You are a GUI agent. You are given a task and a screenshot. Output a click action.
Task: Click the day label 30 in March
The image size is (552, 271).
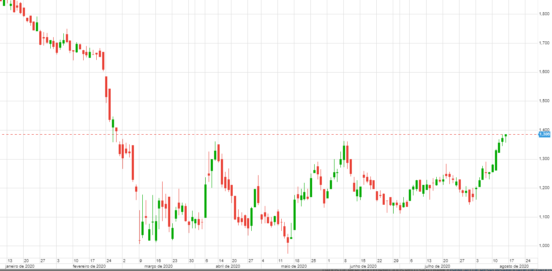point(191,260)
